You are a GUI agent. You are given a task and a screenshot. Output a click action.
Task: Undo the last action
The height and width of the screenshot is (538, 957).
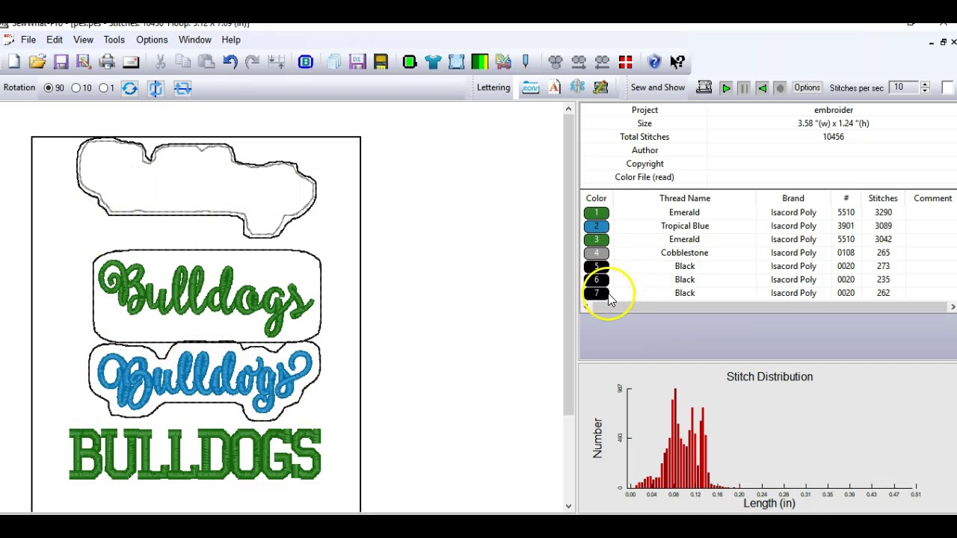click(230, 62)
